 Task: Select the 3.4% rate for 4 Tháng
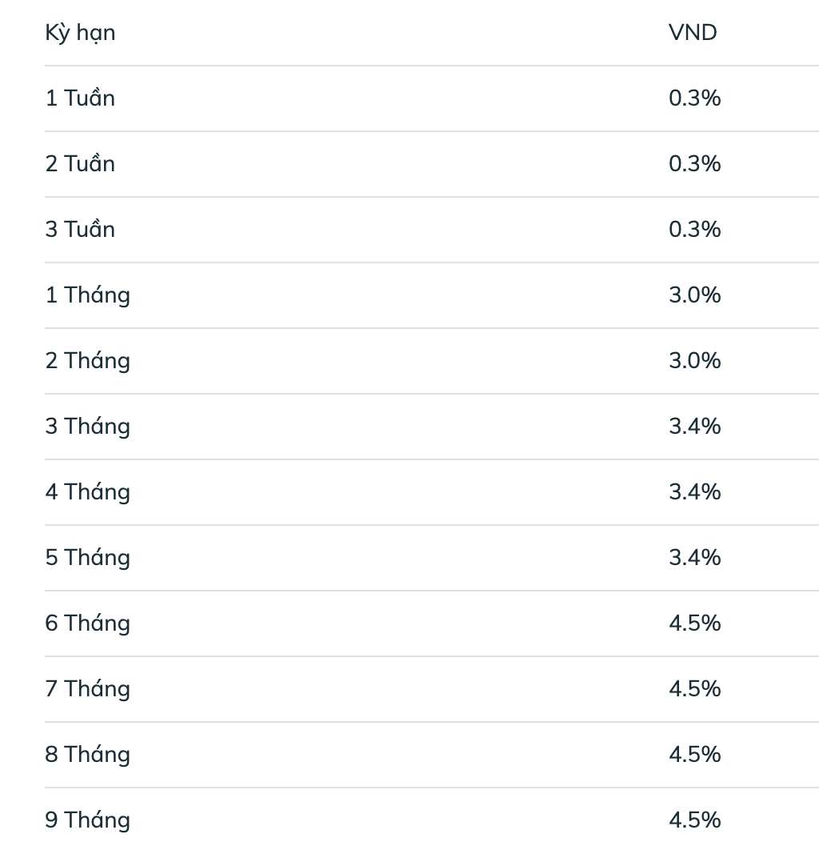(x=694, y=492)
